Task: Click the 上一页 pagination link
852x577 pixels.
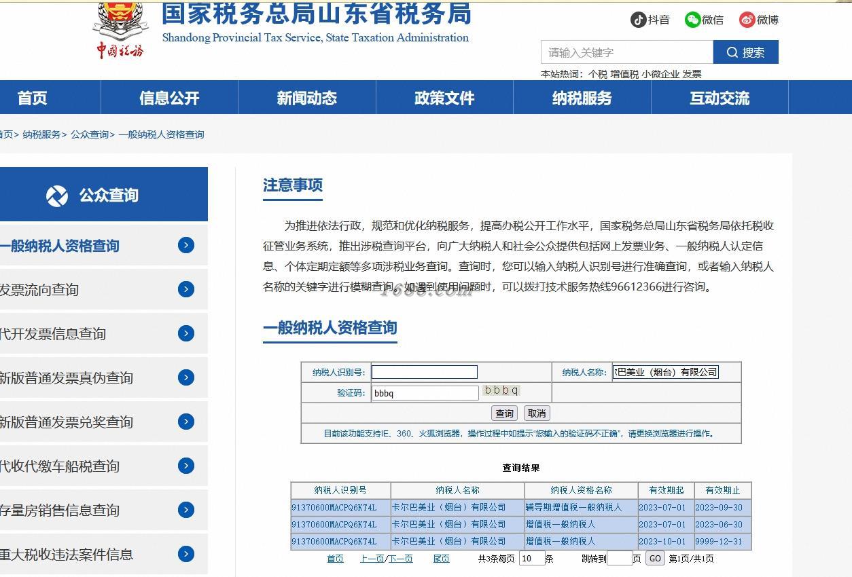Action: tap(371, 559)
